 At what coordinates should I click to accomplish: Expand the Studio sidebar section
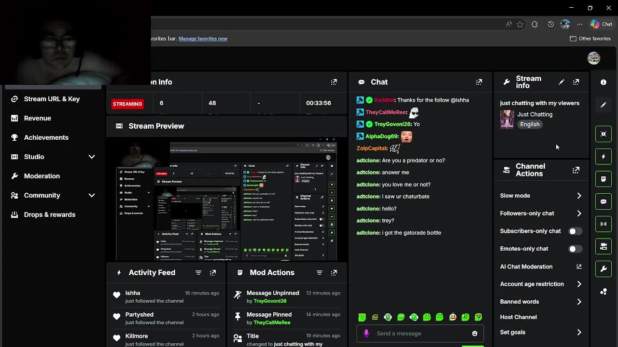coord(92,157)
